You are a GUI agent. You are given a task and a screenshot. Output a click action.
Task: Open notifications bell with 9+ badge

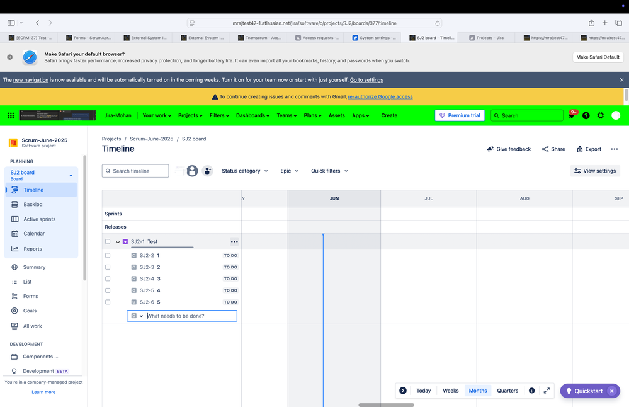(x=572, y=115)
